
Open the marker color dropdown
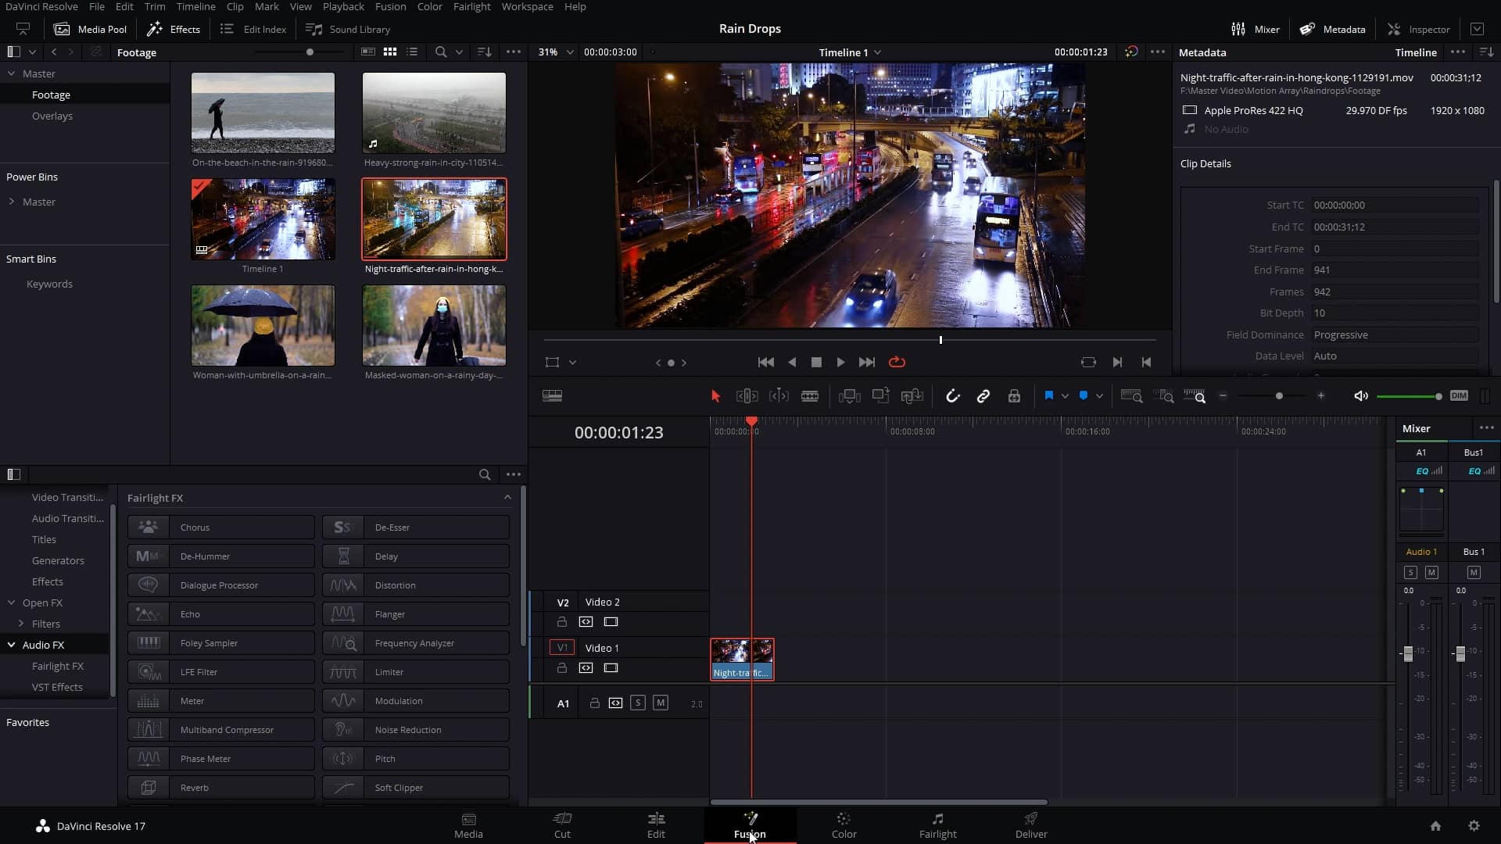click(x=1098, y=396)
